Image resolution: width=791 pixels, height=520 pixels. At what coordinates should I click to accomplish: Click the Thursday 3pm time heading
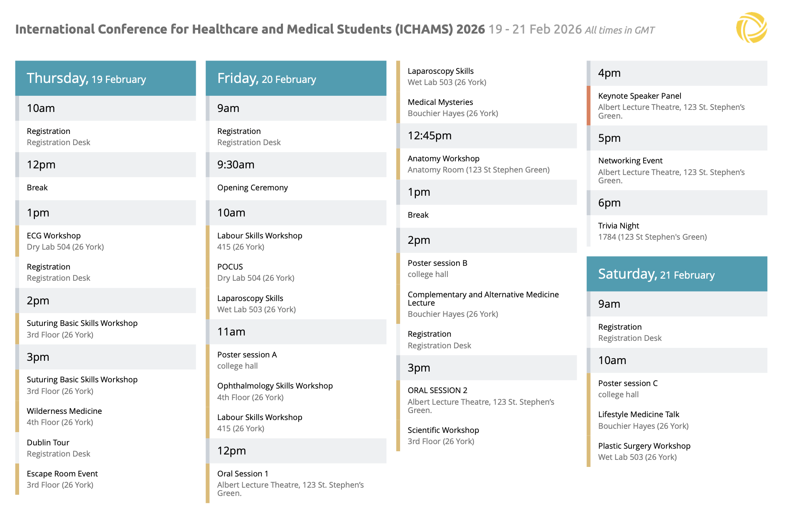click(x=106, y=357)
